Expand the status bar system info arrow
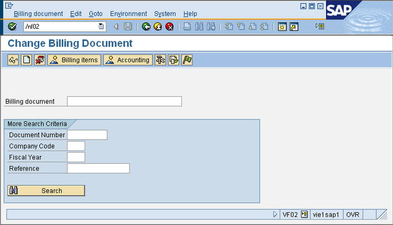This screenshot has width=393, height=225. coord(275,215)
